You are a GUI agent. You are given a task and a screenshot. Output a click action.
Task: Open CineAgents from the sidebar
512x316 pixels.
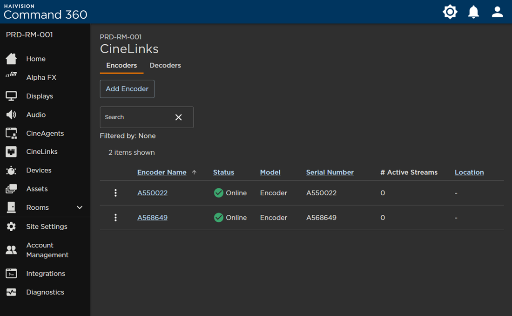coord(46,133)
